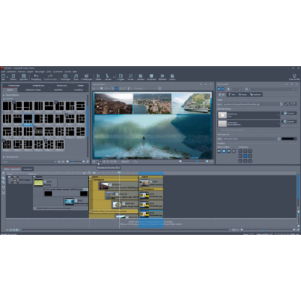Click the pencil edit icon beside file name
Screen dimensions: 301x301
tap(286, 104)
